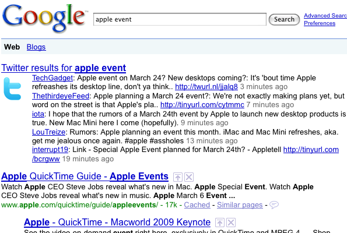Click the Google logo
This screenshot has width=347, height=233.
[x=45, y=18]
